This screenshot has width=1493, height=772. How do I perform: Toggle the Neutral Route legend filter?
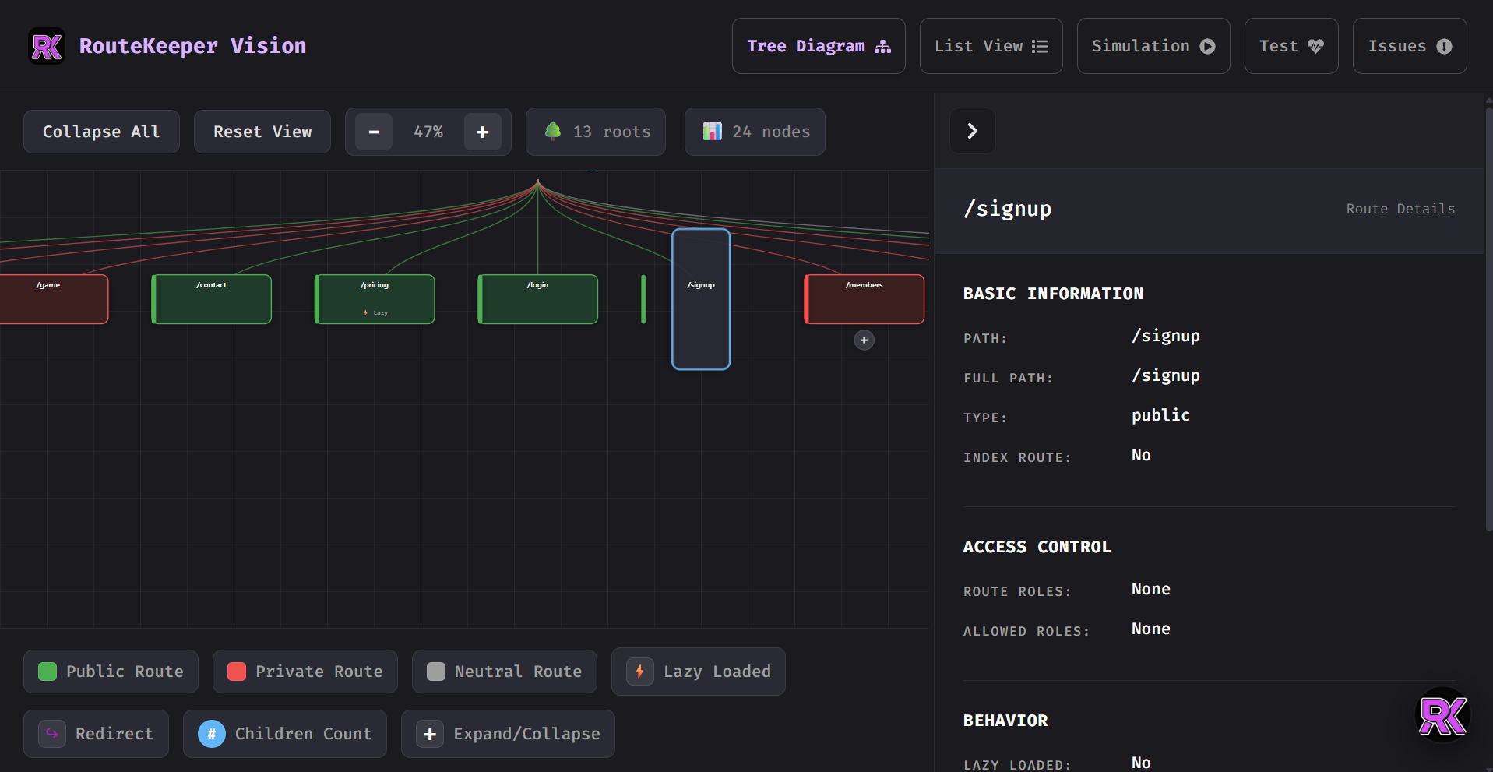point(504,671)
